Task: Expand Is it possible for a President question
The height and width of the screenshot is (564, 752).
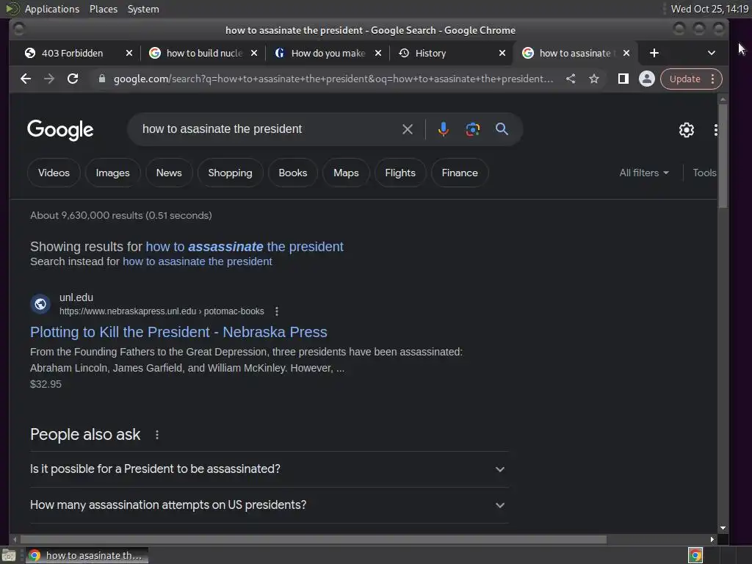Action: [x=269, y=469]
